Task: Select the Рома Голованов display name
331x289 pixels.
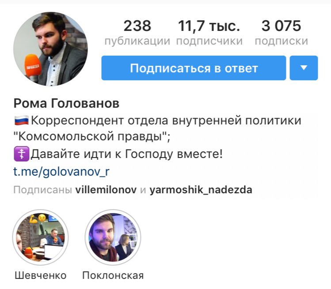Action: [x=66, y=103]
